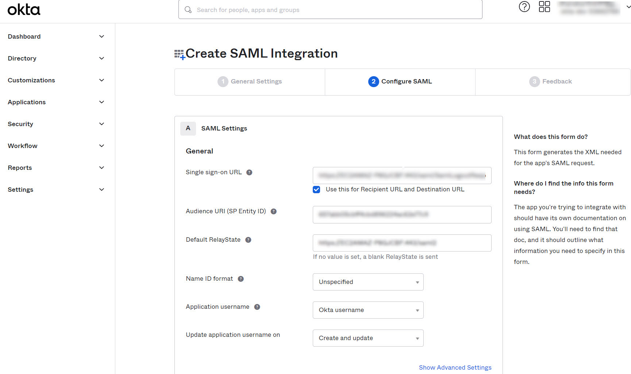
Task: Open the Application username dropdown
Action: click(x=368, y=310)
